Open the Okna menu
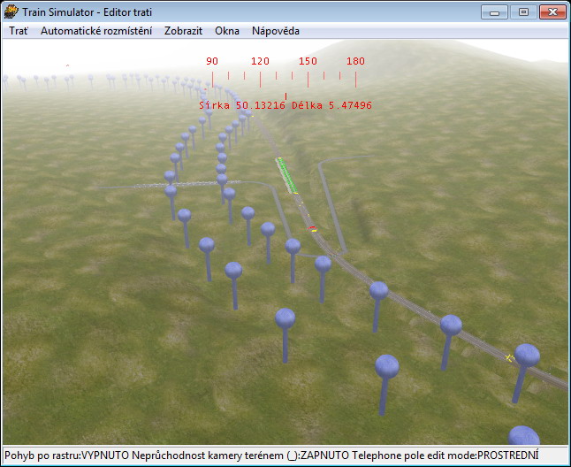The height and width of the screenshot is (467, 571). tap(227, 31)
